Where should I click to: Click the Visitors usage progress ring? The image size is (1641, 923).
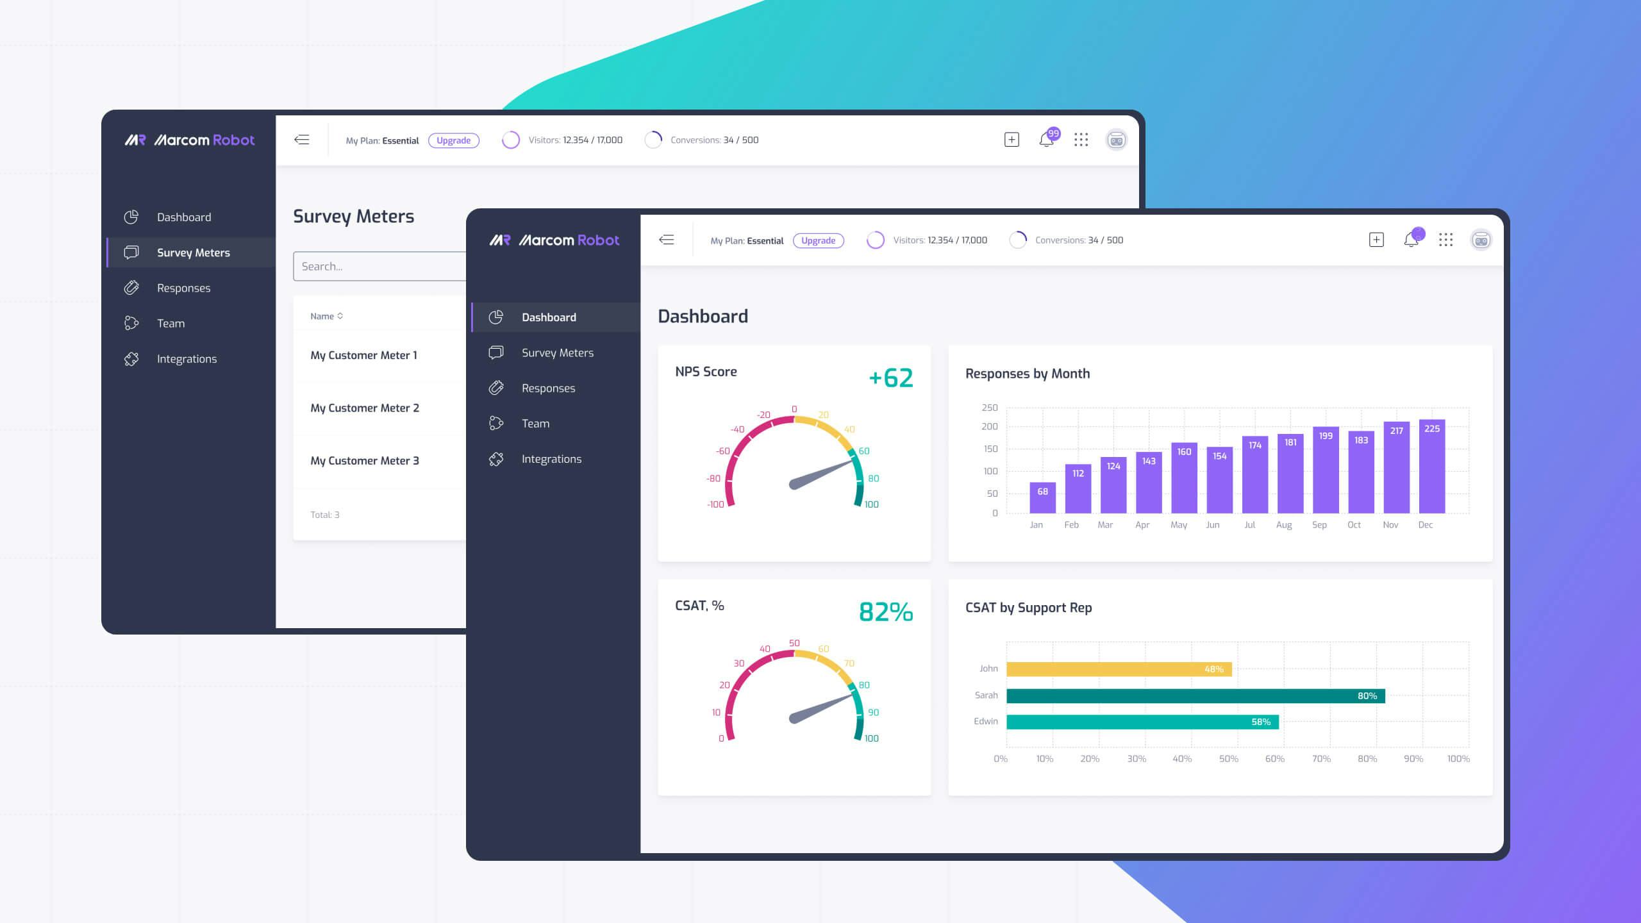tap(876, 240)
